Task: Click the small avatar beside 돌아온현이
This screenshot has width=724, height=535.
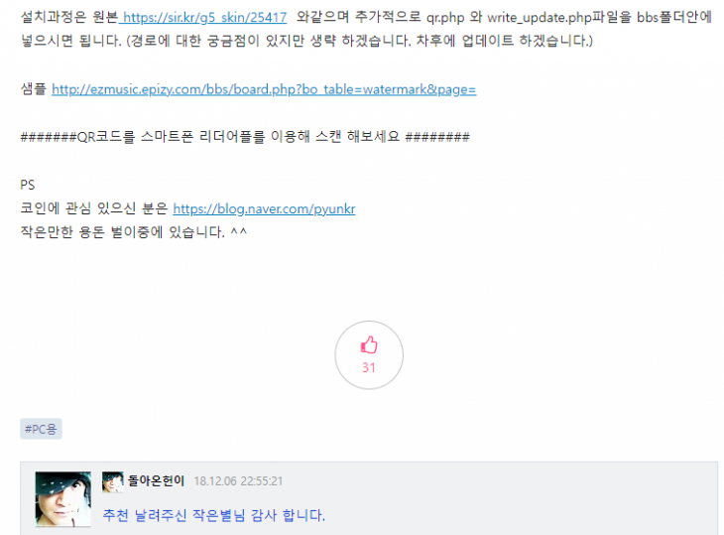Action: click(x=113, y=481)
